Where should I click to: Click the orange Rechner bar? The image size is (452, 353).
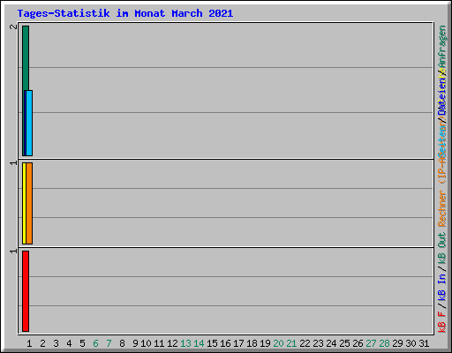pyautogui.click(x=29, y=203)
